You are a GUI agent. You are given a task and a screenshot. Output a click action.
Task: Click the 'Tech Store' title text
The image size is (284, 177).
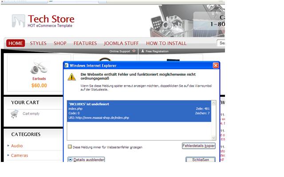click(51, 19)
